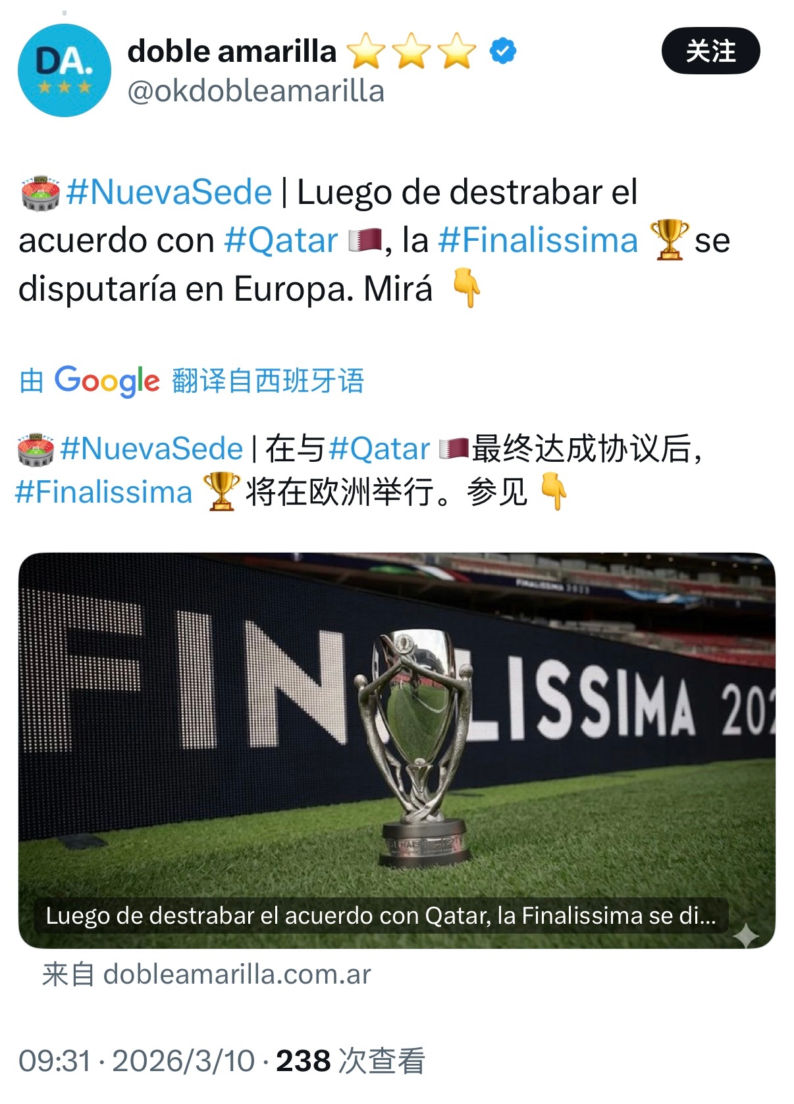794x1104 pixels.
Task: Open #Qatar hashtag in translated text
Action: pyautogui.click(x=379, y=449)
